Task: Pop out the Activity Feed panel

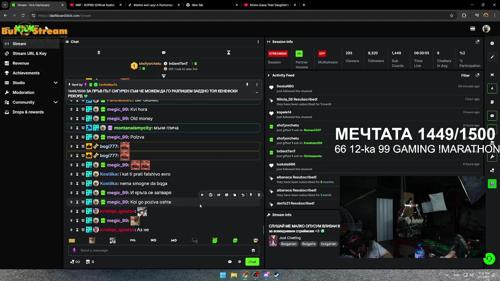Action: (x=477, y=75)
